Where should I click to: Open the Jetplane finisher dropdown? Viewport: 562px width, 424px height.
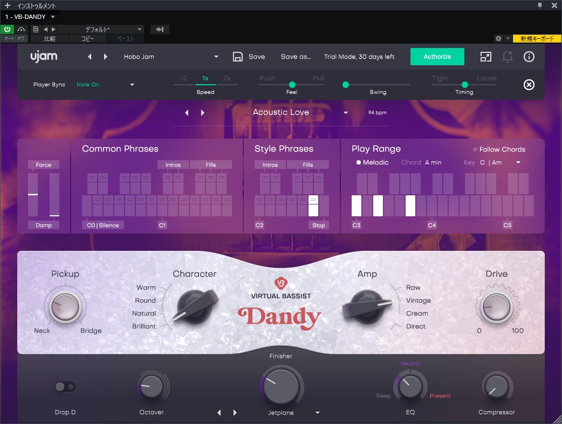[x=318, y=413]
